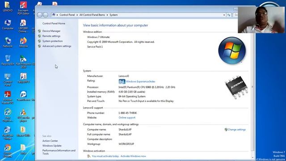Open the address bar history dropdown arrow
Screen dimensions: 286x161
[x=224, y=15]
